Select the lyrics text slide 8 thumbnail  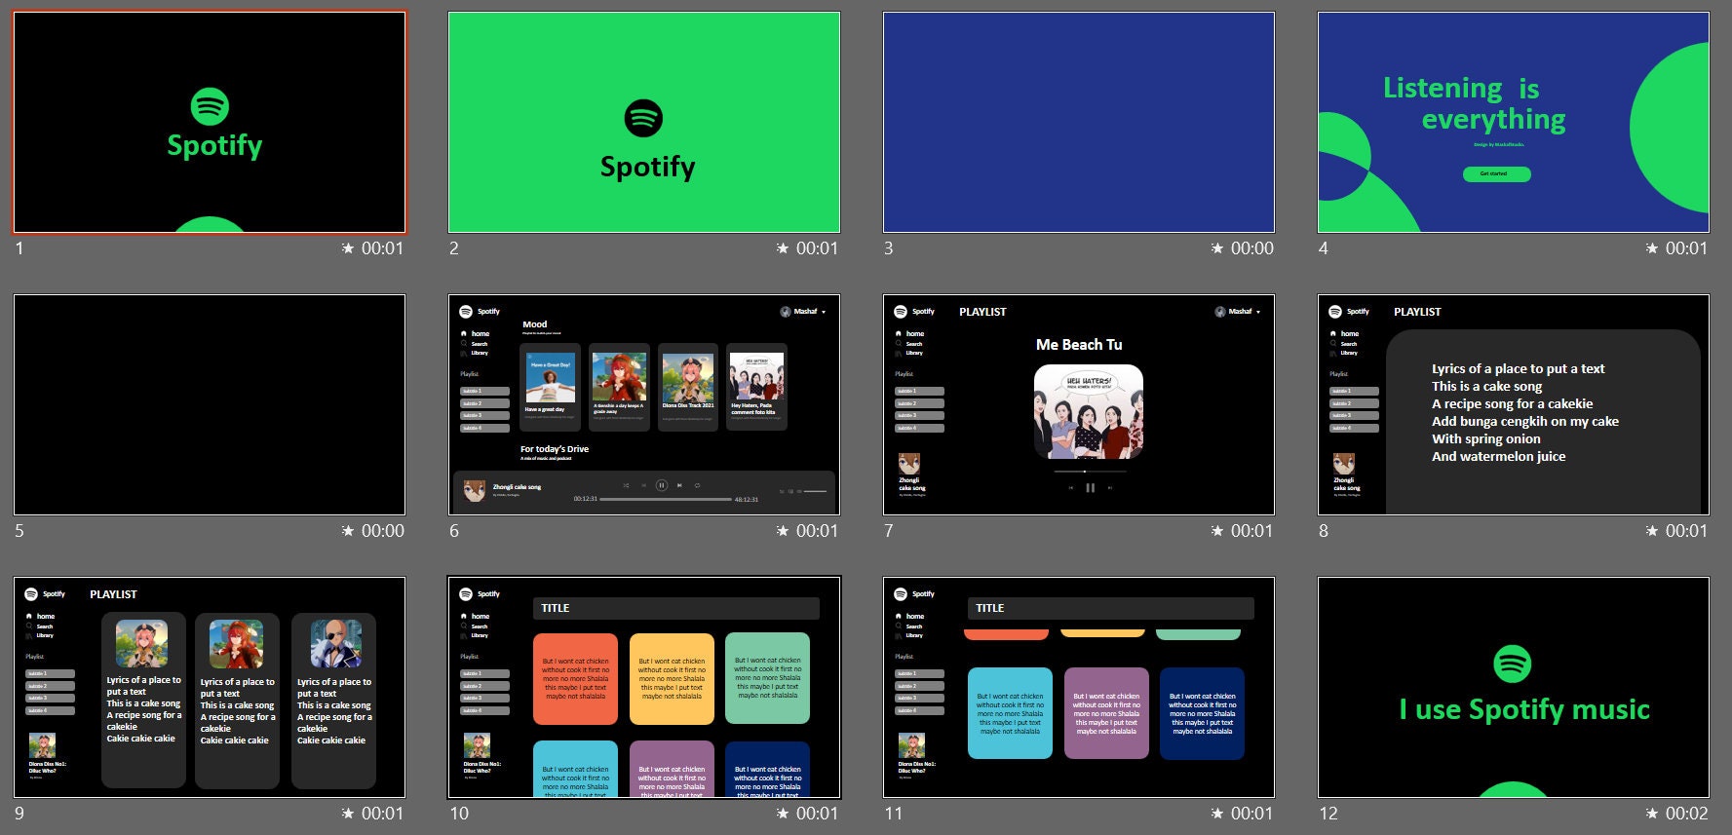pyautogui.click(x=1514, y=405)
